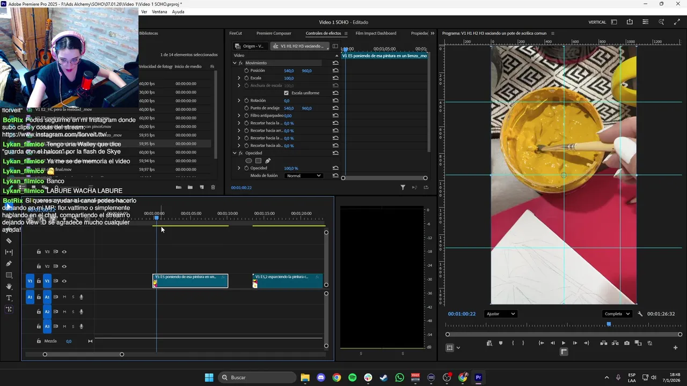
Task: Click the filter properties funnel icon
Action: pos(403,187)
